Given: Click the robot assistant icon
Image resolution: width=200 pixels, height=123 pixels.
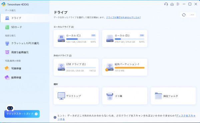Looking at the screenshot, I should [10, 108].
